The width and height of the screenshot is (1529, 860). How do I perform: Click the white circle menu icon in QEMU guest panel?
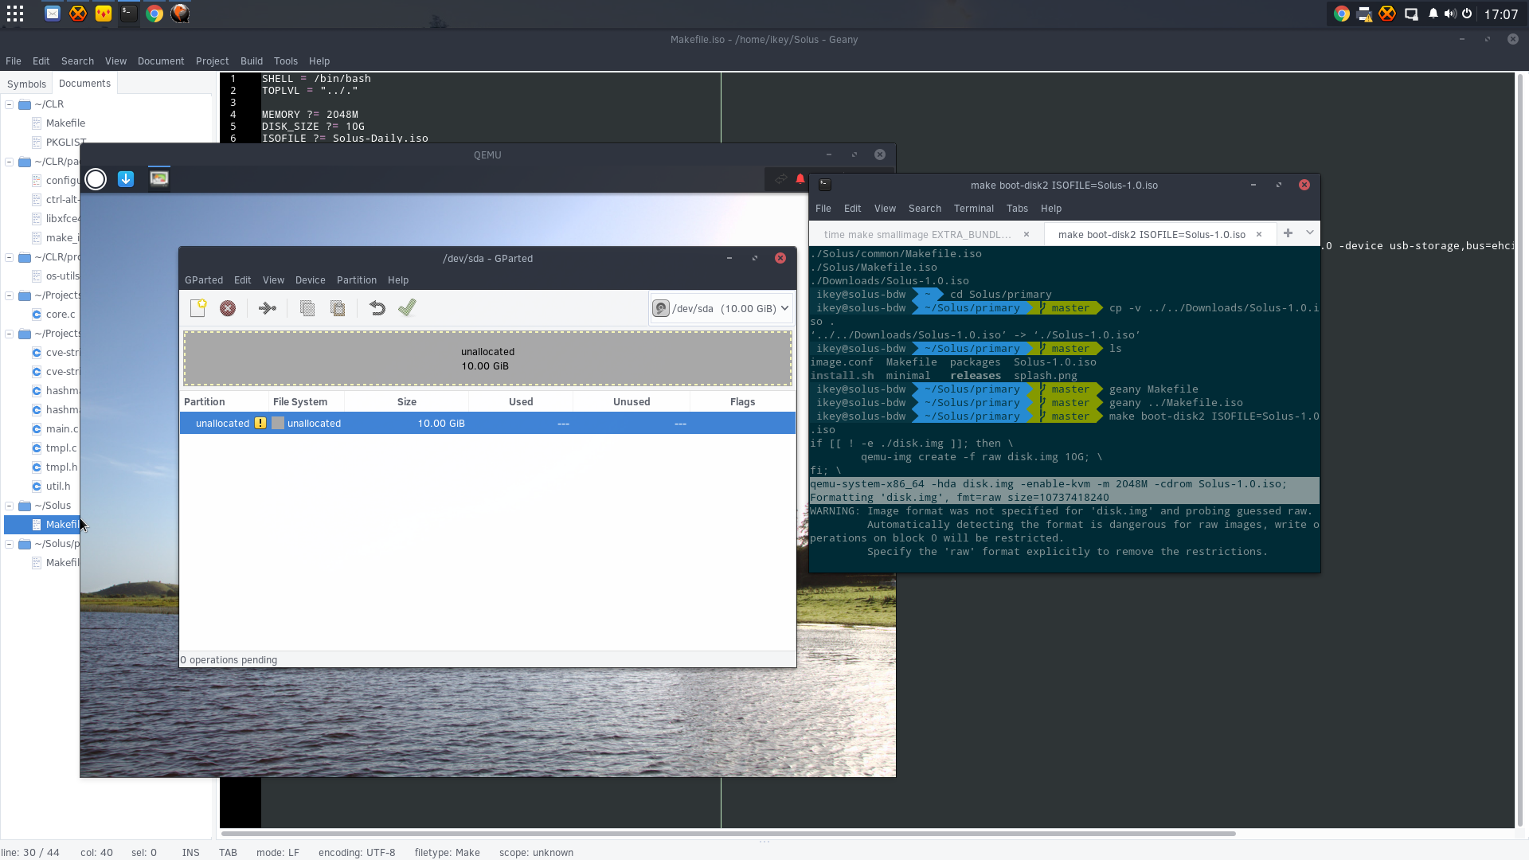(96, 179)
